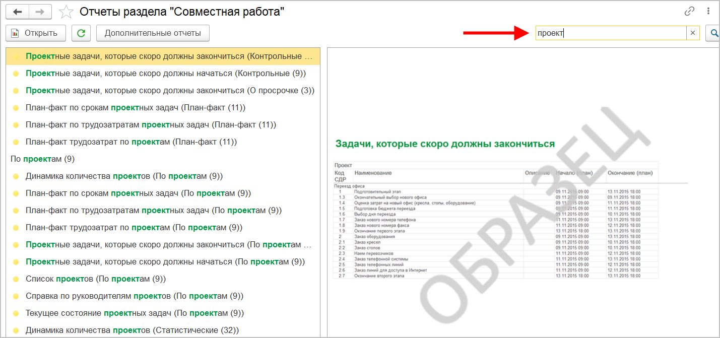This screenshot has height=338, width=720.
Task: Click the Начало (план) column header in preview
Action: tap(574, 173)
